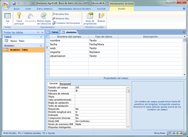This screenshot has width=188, height=137.
Task: Click Eliminar filas in the ribbon
Action: pos(61,19)
